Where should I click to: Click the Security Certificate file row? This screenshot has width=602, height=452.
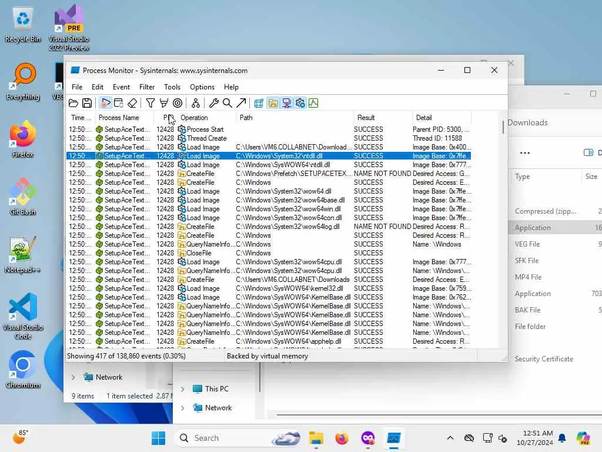544,359
